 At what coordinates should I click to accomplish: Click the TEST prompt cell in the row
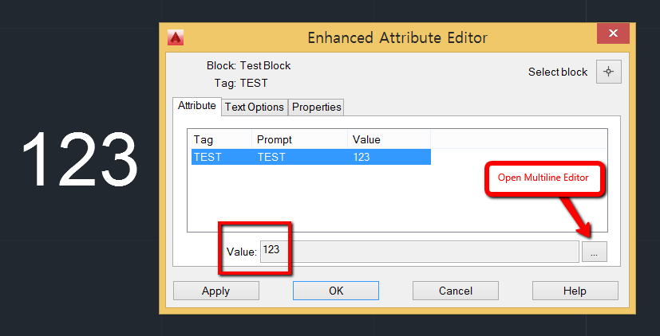299,157
